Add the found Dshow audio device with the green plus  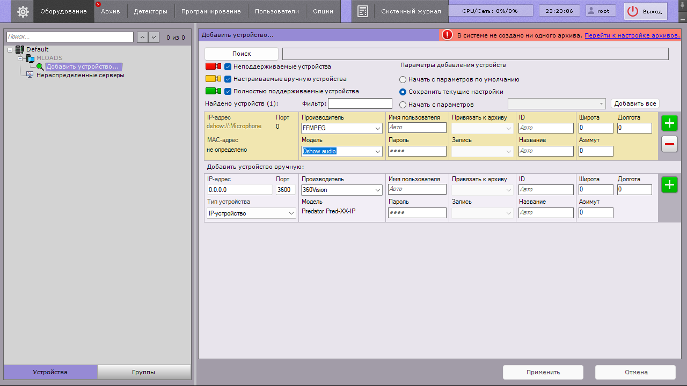coord(669,123)
